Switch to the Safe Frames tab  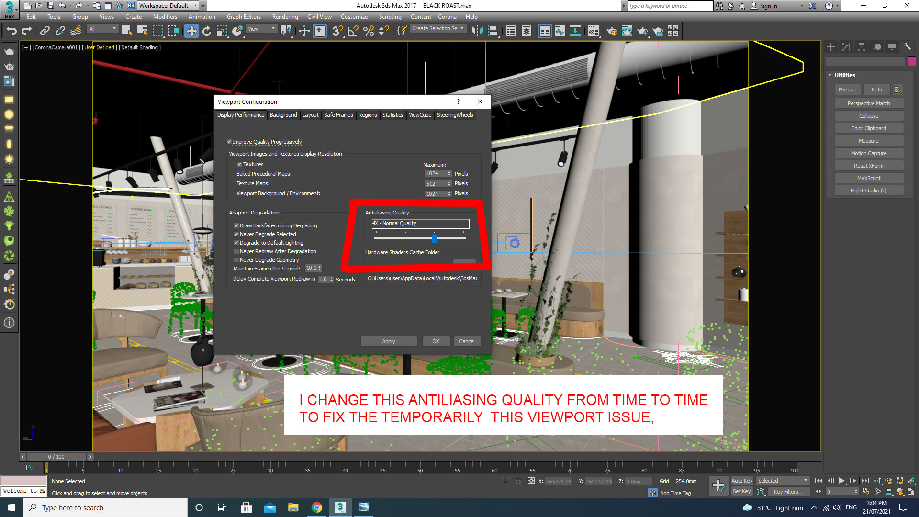[x=338, y=115]
